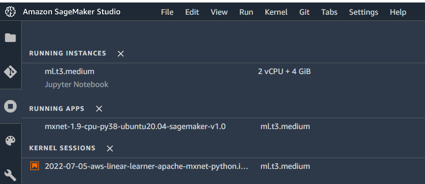Shut down all Kernel Sessions
The image size is (425, 184).
point(110,148)
